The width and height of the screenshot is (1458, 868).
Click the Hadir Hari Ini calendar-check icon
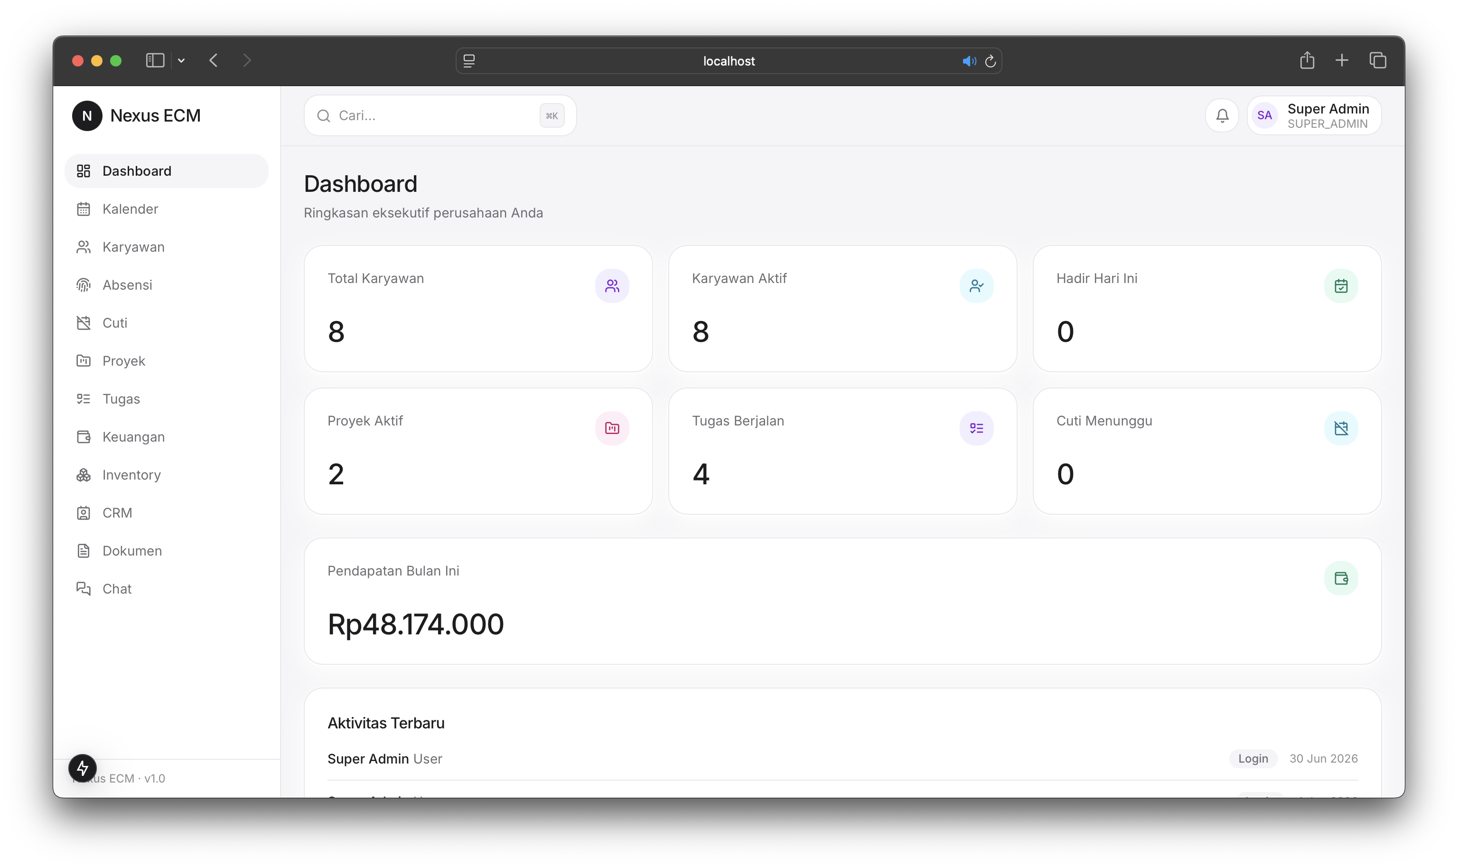pos(1340,285)
